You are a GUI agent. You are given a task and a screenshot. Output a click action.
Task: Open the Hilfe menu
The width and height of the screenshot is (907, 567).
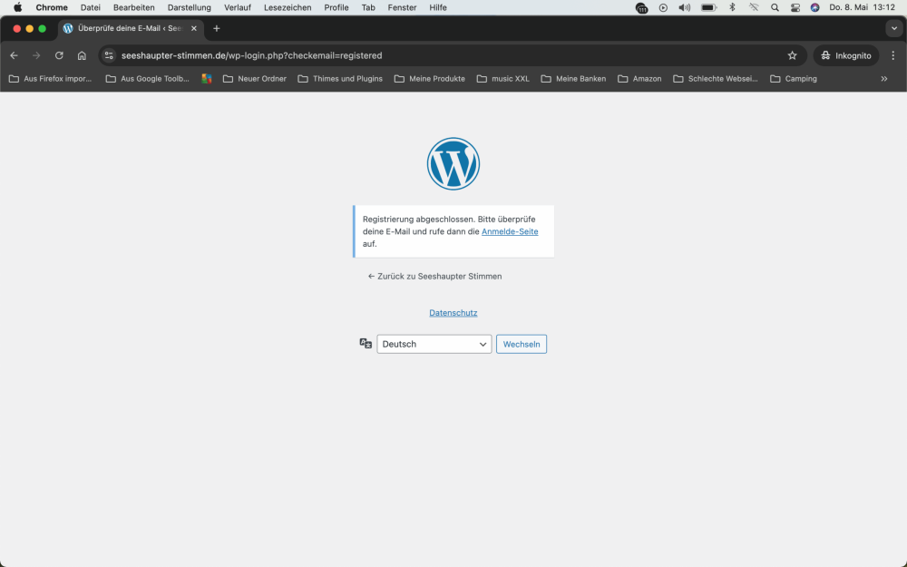[x=438, y=7]
